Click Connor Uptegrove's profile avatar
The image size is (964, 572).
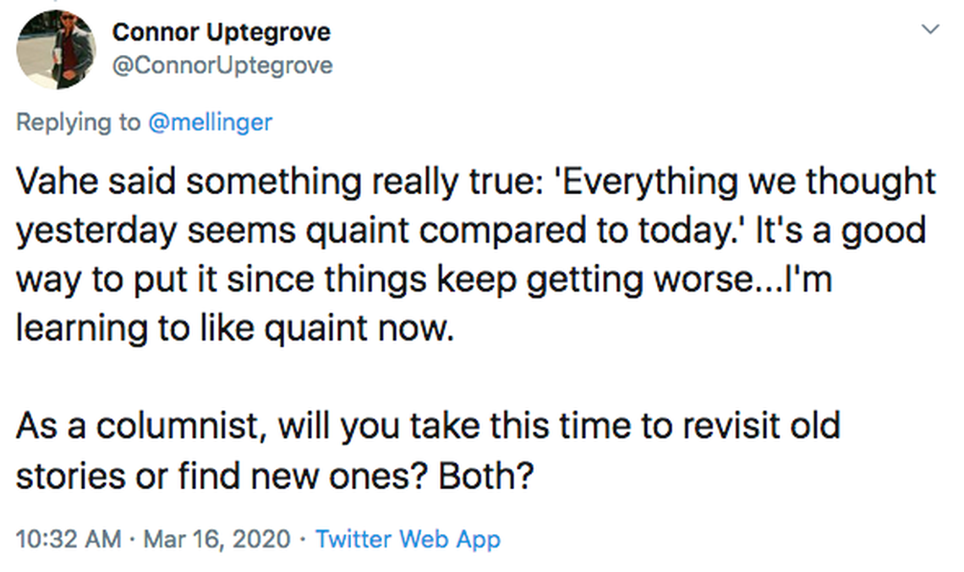(x=56, y=49)
